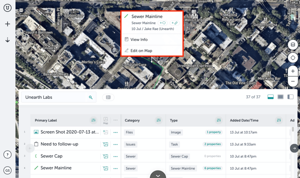Screen dimensions: 300x178
Task: Click the Files category tag
Action: point(129,132)
